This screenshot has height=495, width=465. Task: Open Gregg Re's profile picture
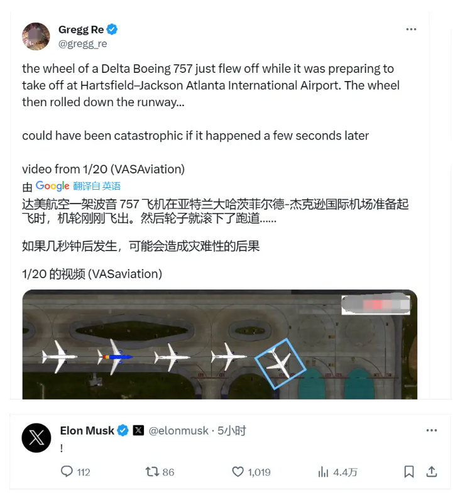point(36,36)
